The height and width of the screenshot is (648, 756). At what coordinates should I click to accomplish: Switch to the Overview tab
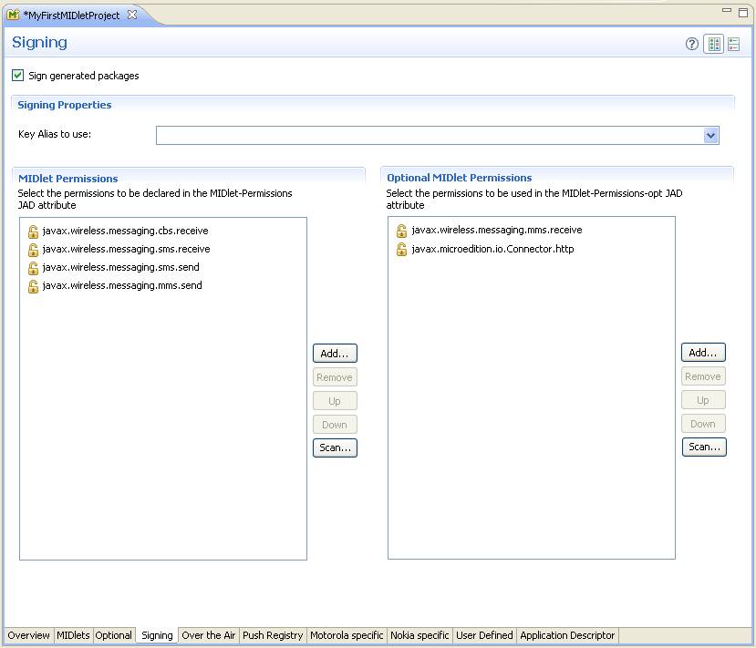[28, 635]
